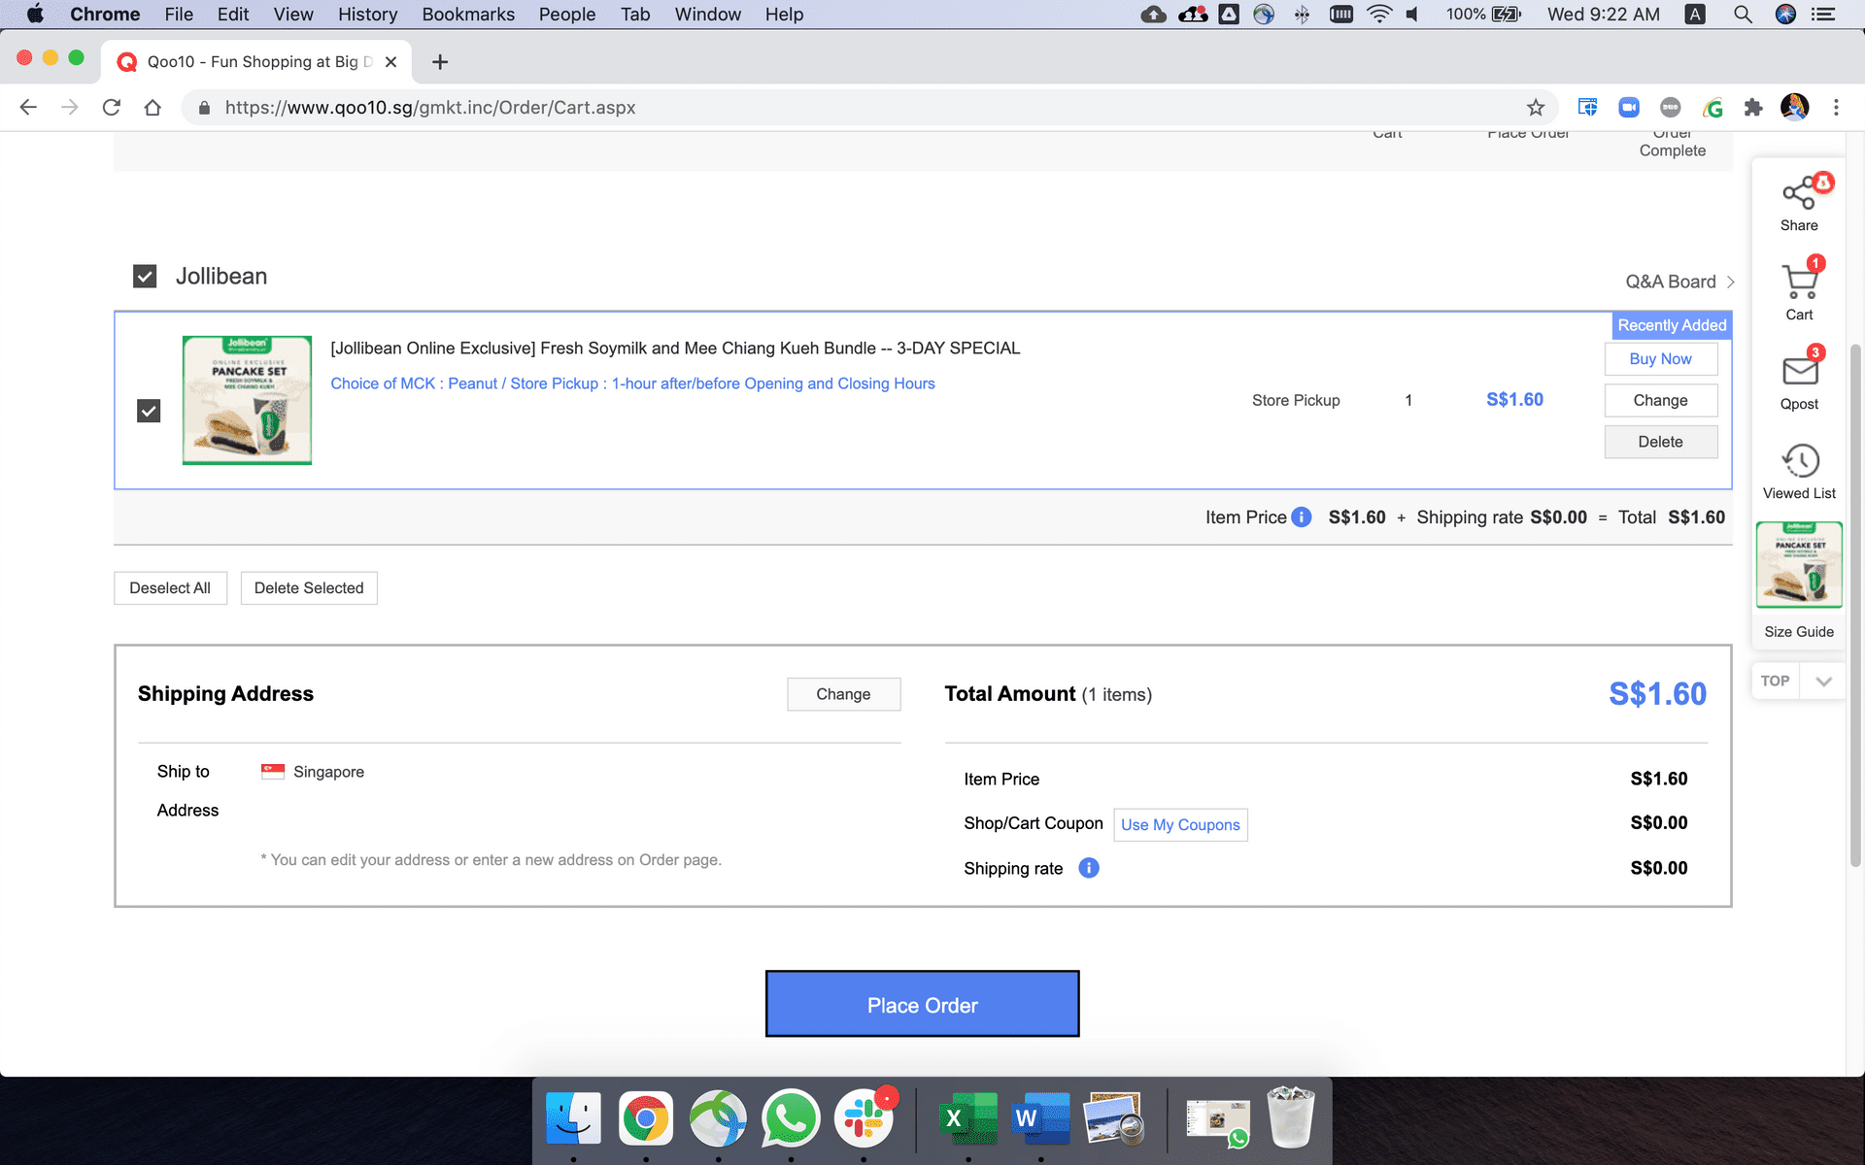Image resolution: width=1865 pixels, height=1165 pixels.
Task: Open Slack from the dock
Action: pos(864,1118)
